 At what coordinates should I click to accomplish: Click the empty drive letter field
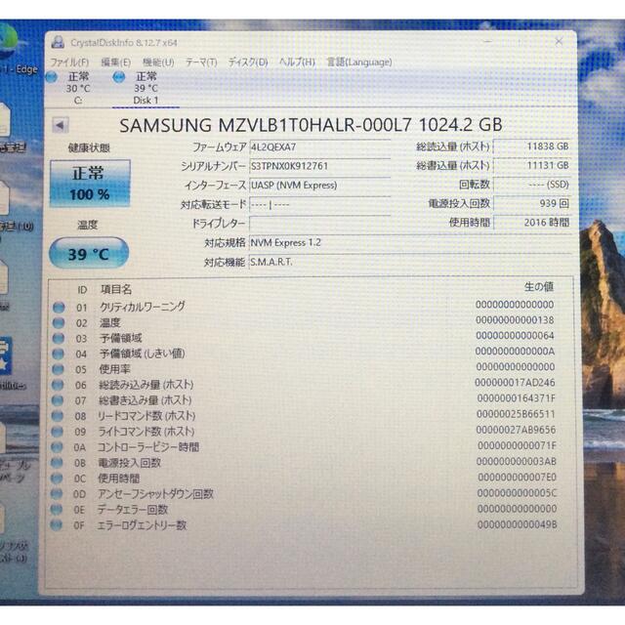tap(319, 224)
